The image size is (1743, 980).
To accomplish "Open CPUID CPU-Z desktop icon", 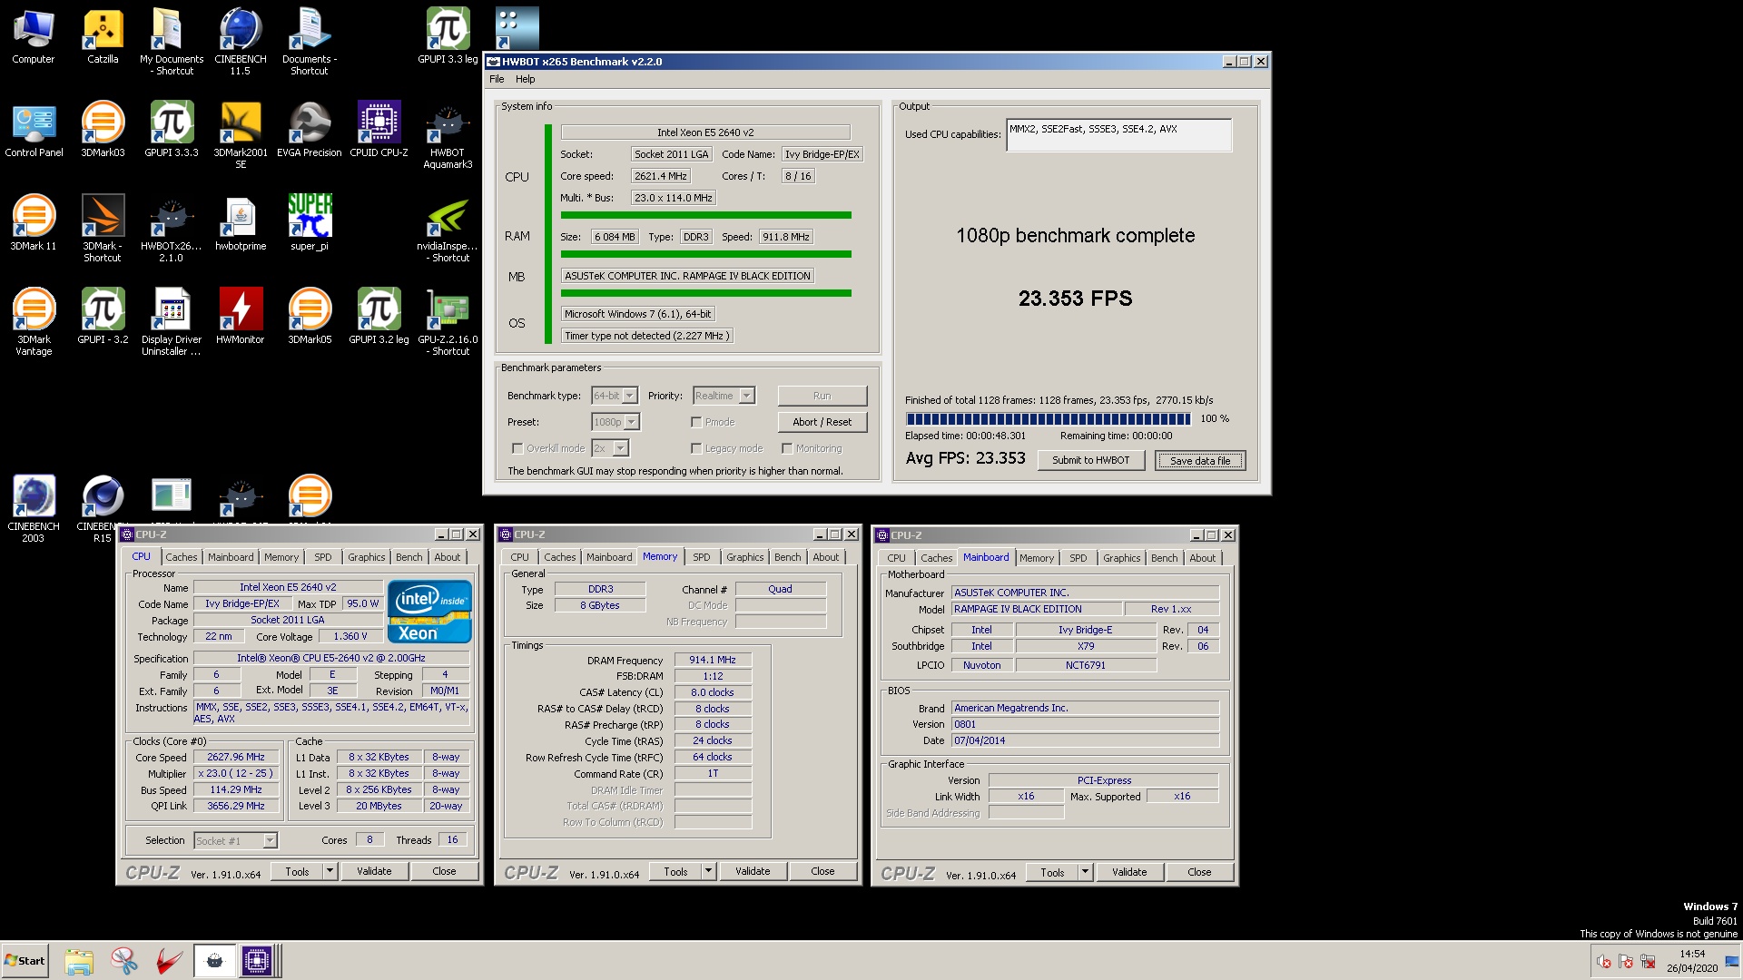I will [379, 129].
